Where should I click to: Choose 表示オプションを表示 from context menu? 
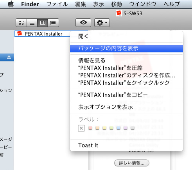pyautogui.click(x=126, y=107)
